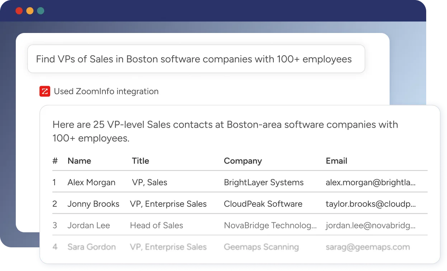Click row number 4 in the table
This screenshot has width=447, height=271.
coord(55,247)
